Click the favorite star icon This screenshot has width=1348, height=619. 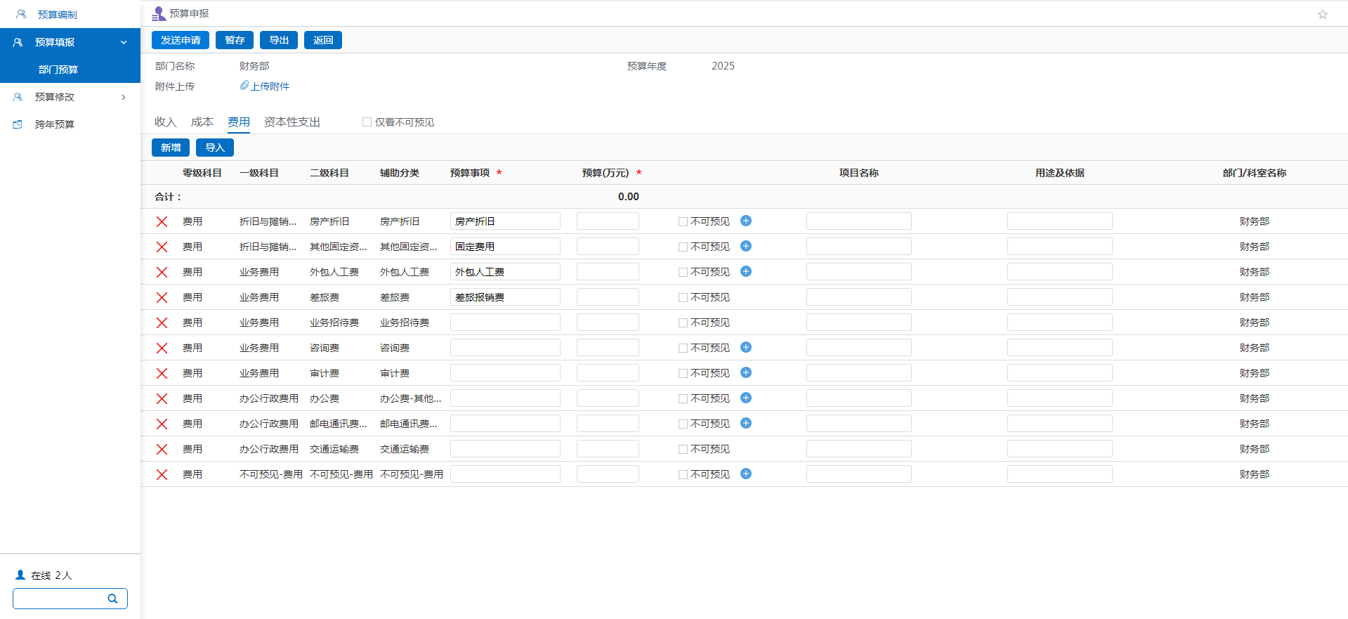tap(1322, 14)
